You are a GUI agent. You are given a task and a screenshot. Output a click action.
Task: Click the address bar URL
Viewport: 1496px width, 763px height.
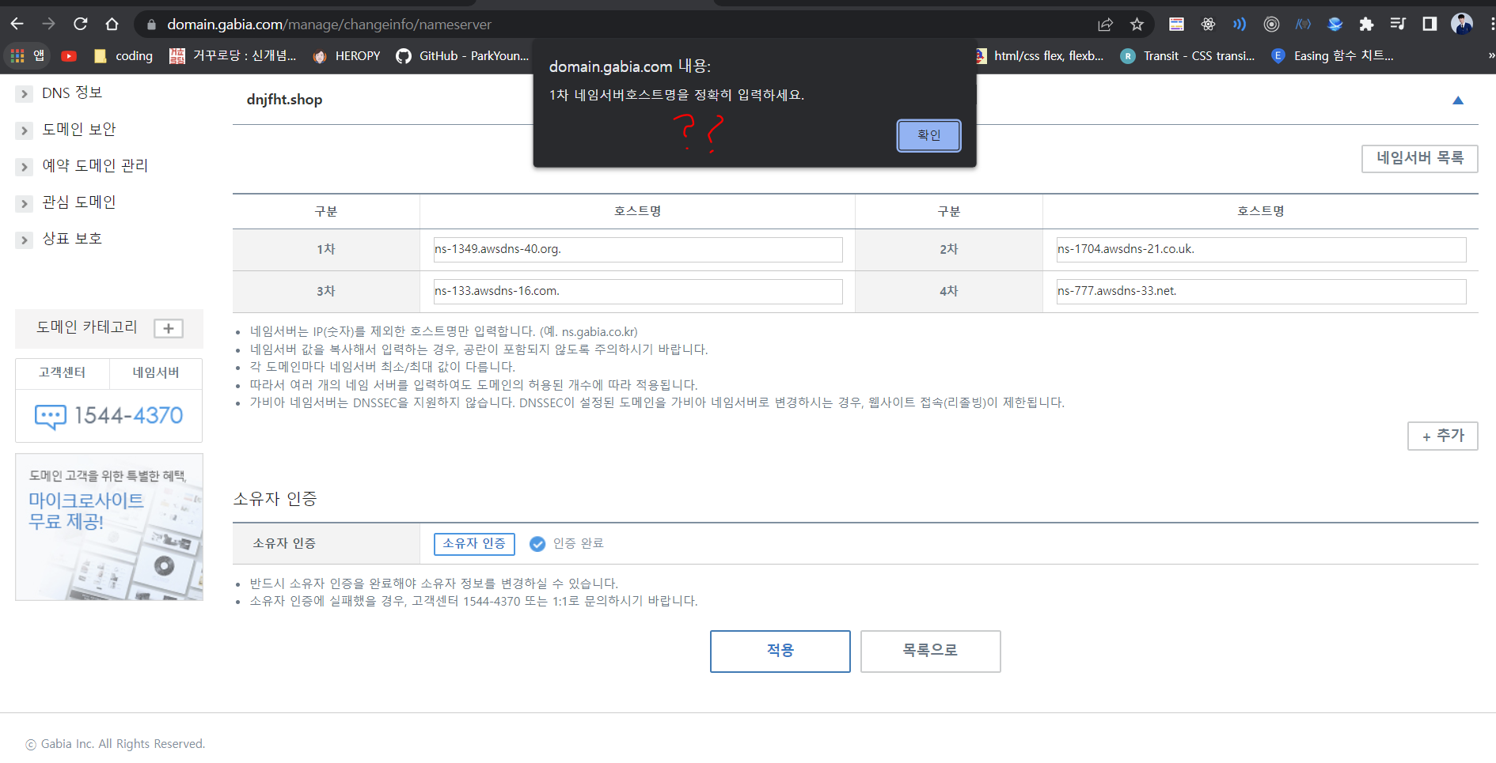click(x=329, y=25)
